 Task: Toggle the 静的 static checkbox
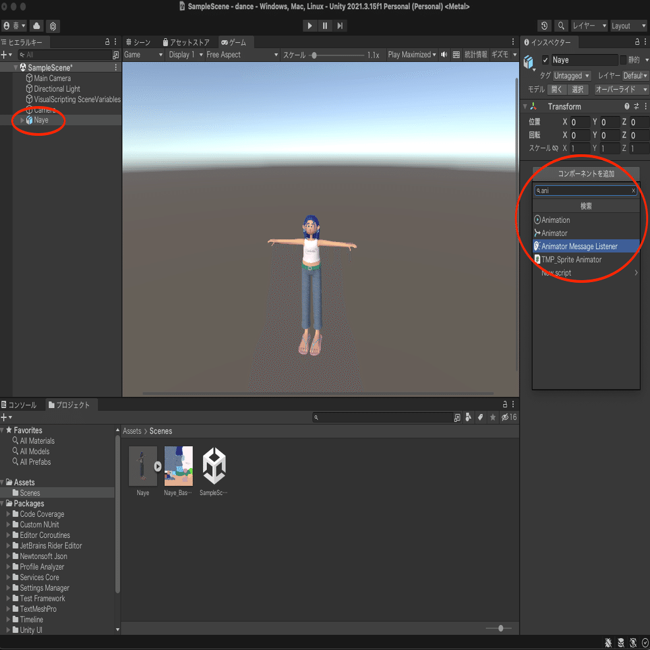(622, 60)
